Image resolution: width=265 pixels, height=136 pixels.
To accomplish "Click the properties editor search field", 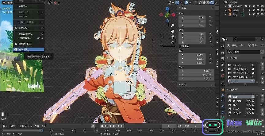I will pos(244,39).
